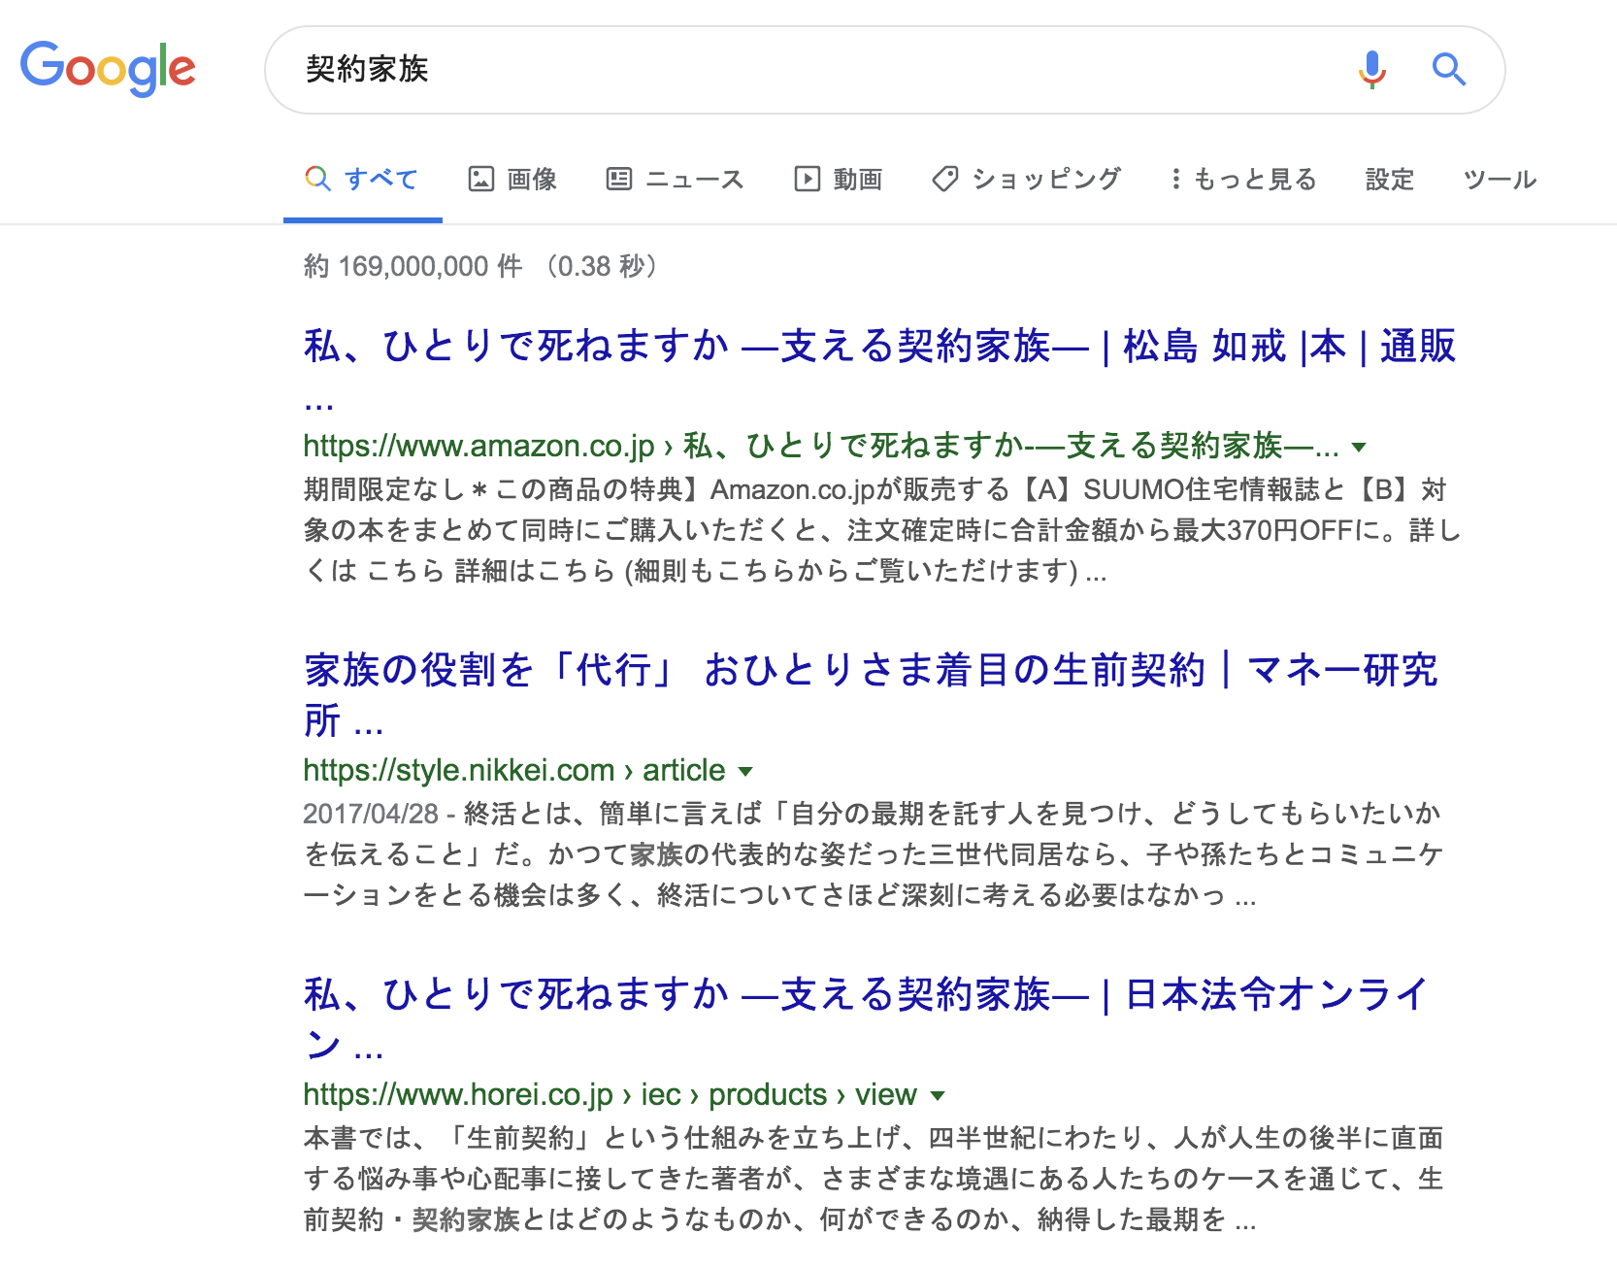This screenshot has height=1268, width=1617.
Task: Click the price tag icon beside ショッピング
Action: click(945, 179)
